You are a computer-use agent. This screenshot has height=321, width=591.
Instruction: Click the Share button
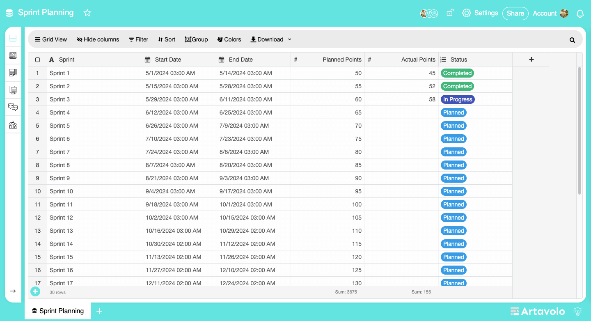(x=515, y=13)
